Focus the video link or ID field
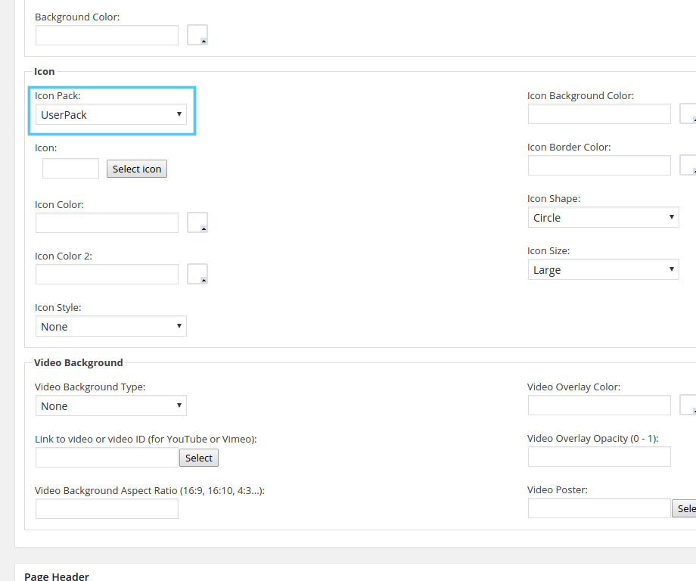Image resolution: width=696 pixels, height=581 pixels. pos(107,458)
